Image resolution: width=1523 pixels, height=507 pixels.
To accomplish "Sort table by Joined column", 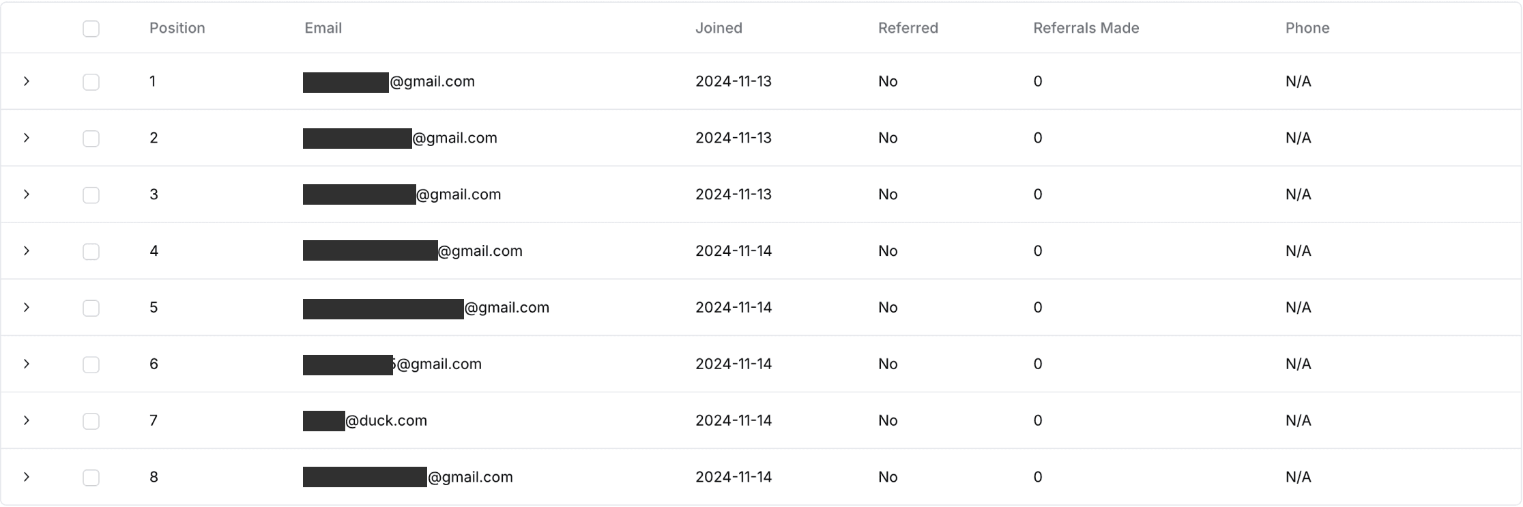I will [x=719, y=28].
